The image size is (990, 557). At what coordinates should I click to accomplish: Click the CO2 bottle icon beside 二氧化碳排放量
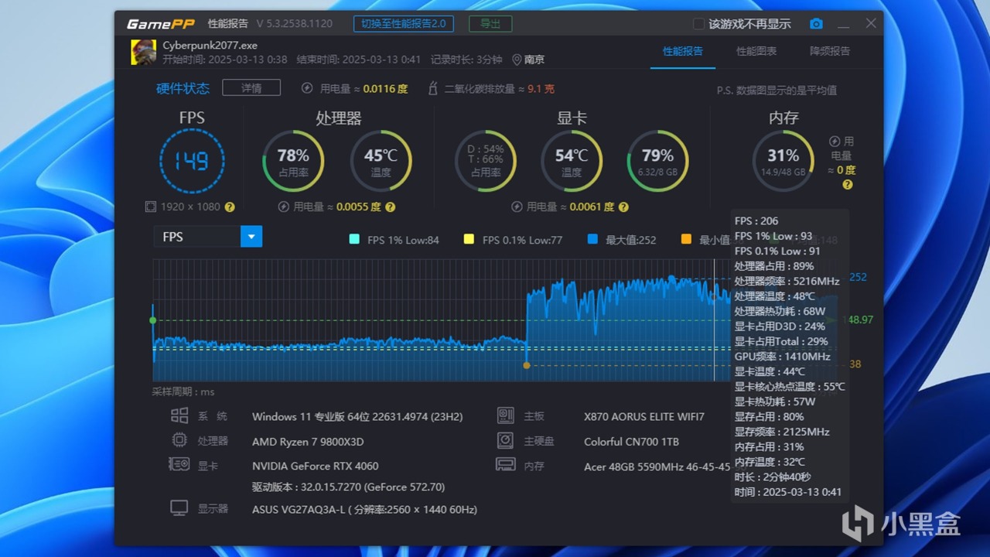pos(433,89)
